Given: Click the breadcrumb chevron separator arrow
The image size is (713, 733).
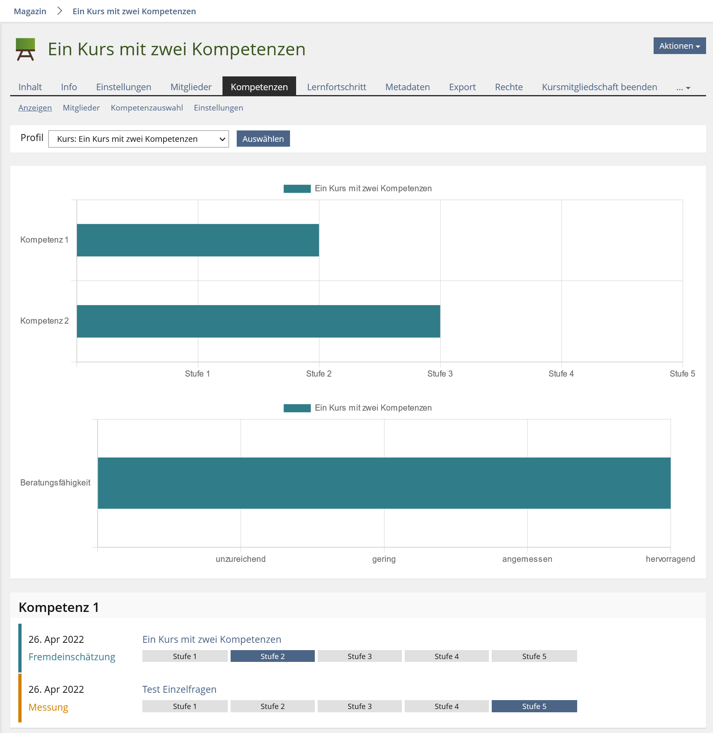Looking at the screenshot, I should [x=60, y=11].
